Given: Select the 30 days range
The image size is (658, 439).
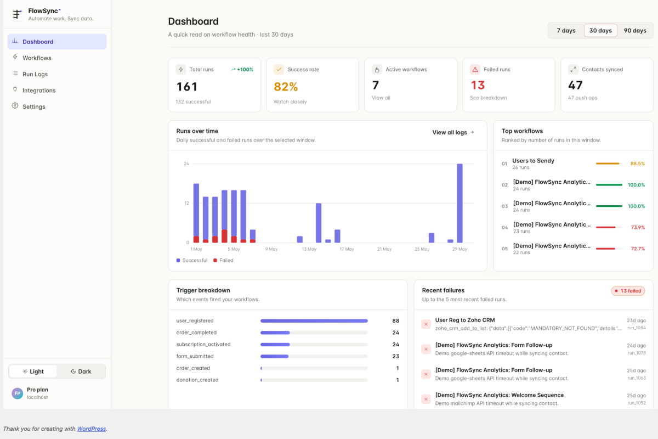Looking at the screenshot, I should click(600, 31).
